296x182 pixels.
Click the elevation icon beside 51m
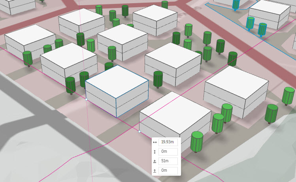coord(155,161)
